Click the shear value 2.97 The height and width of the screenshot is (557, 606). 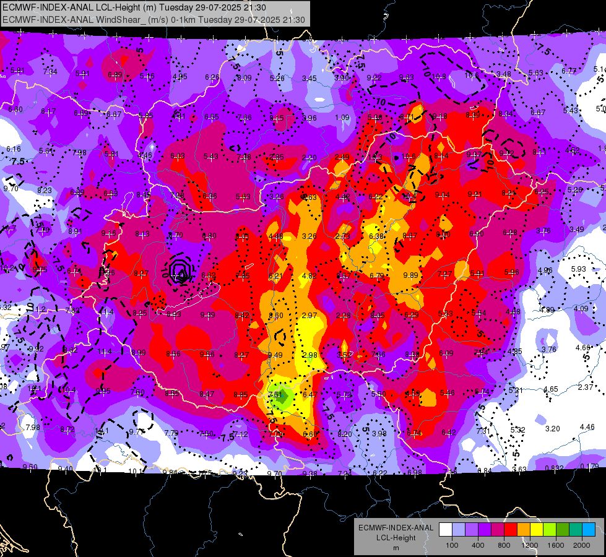tap(309, 316)
